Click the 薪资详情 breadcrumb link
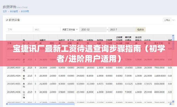Screen dimensions: 177x107 click(x=25, y=12)
